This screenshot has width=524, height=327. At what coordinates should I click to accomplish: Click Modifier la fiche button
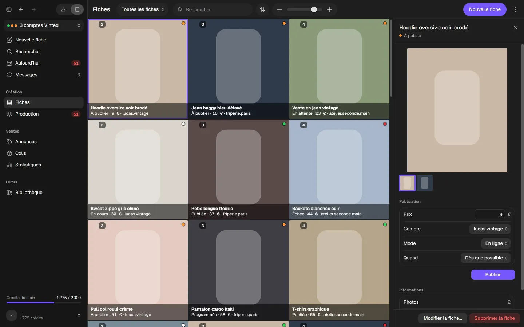click(443, 318)
